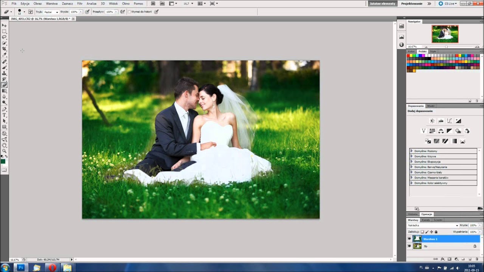
Task: Add a Gradient Map adjustment icon
Action: 454,141
